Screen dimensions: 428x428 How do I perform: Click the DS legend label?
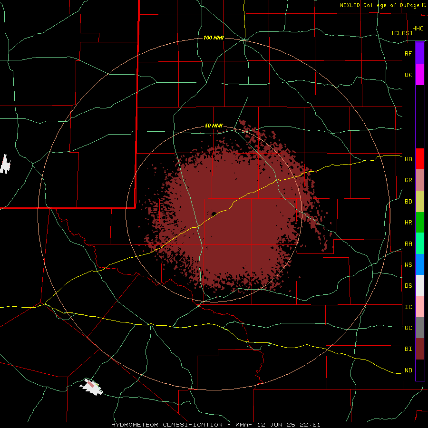[408, 286]
